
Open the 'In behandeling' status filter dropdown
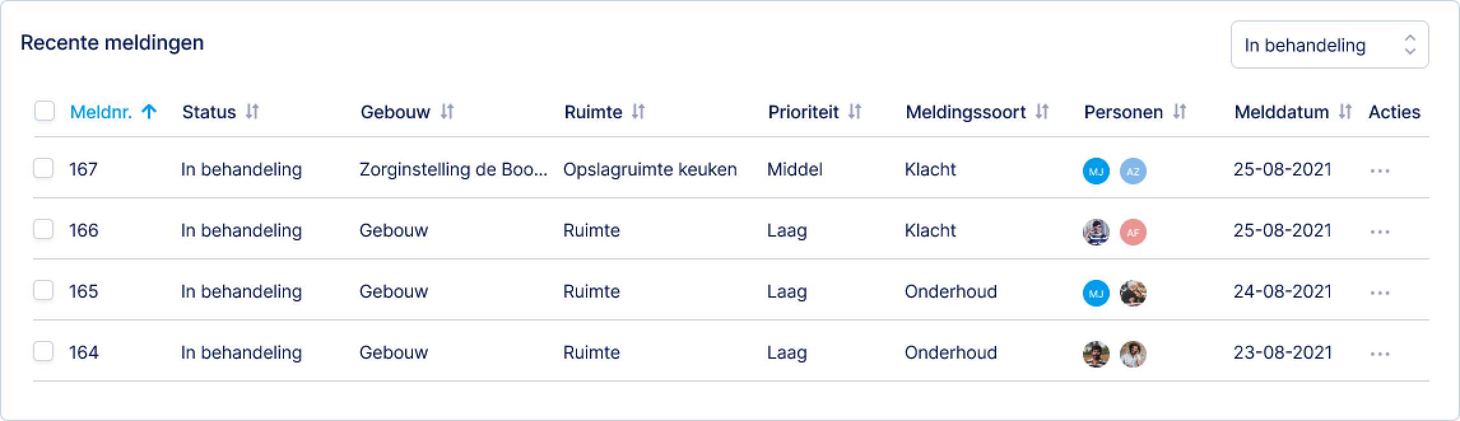click(1329, 45)
